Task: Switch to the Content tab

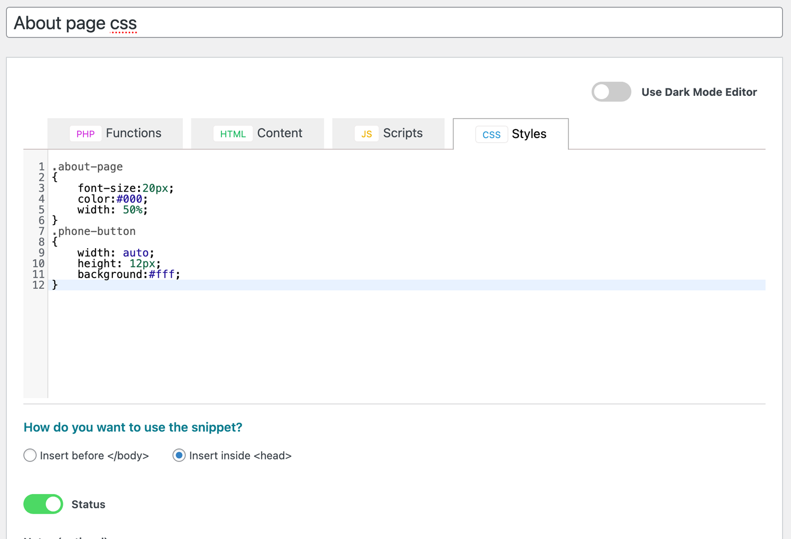Action: tap(279, 133)
